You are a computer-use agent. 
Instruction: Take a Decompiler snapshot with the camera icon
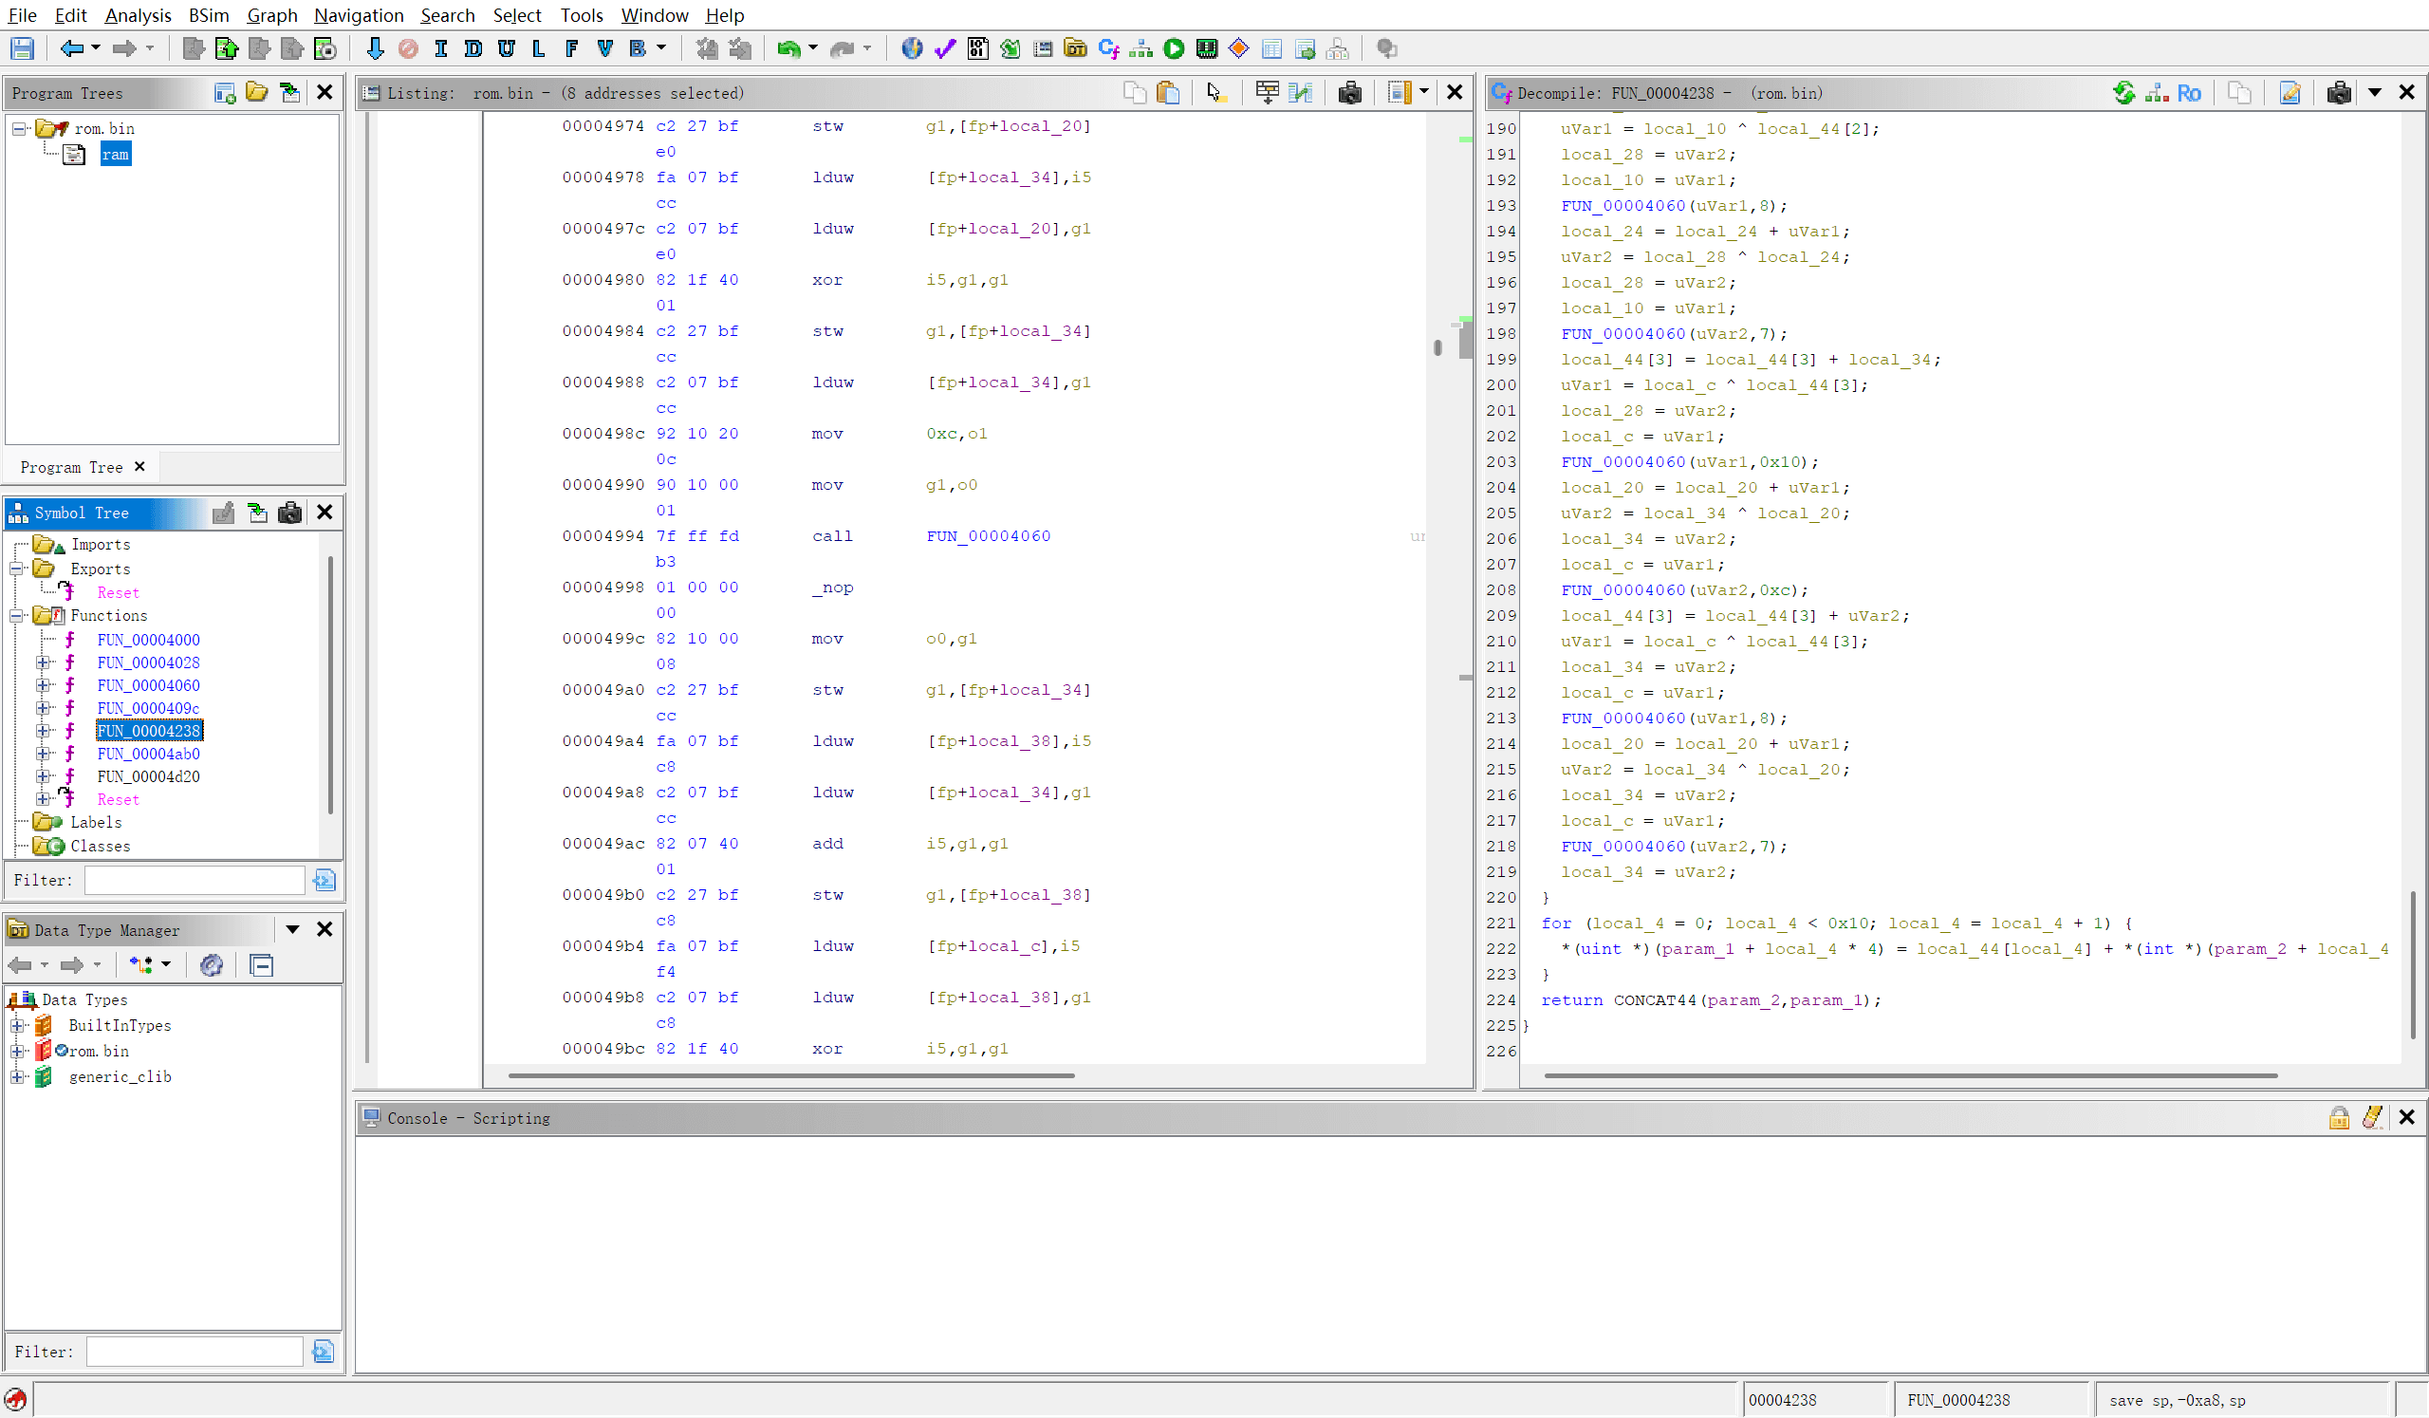pos(2339,93)
